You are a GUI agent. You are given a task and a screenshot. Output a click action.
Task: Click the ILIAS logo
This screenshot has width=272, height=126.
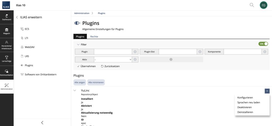[7, 5]
